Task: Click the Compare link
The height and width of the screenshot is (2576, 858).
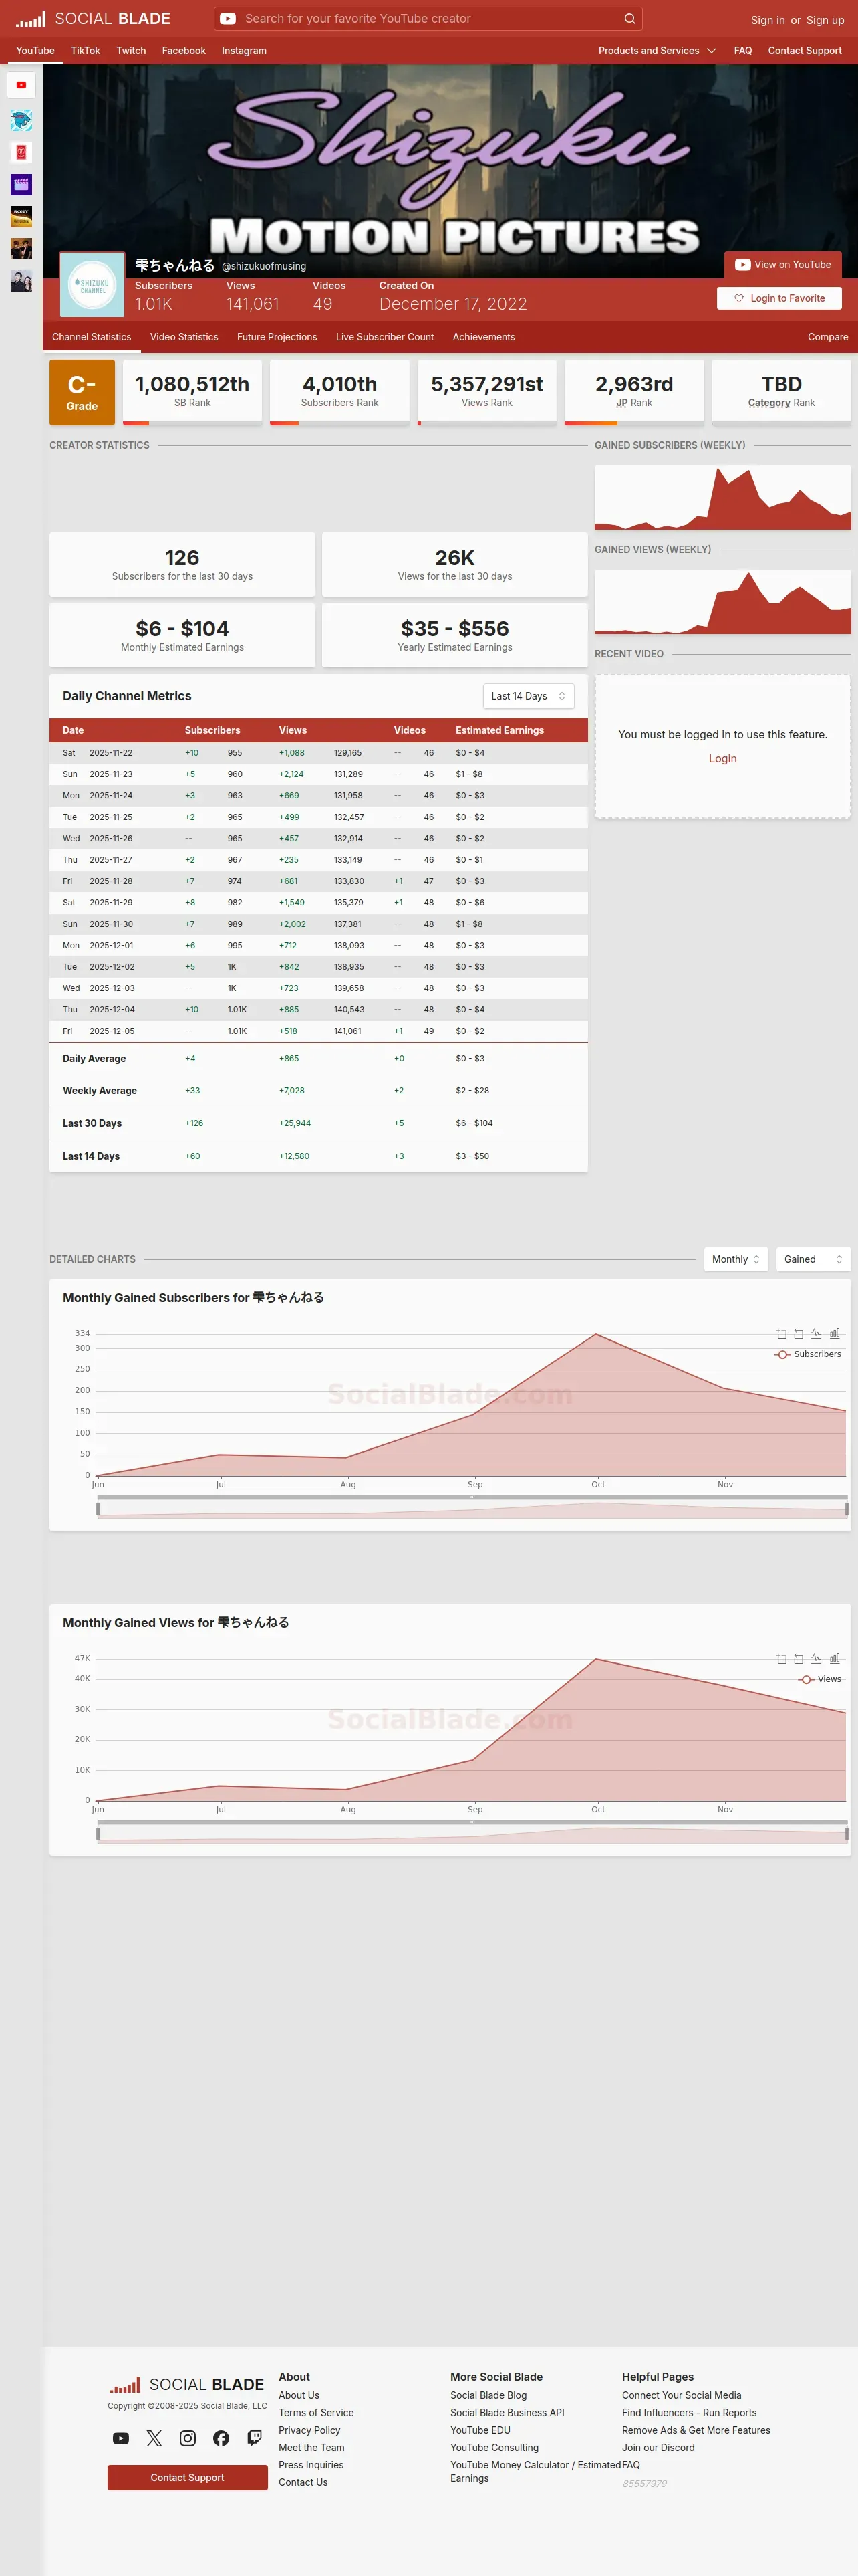Action: pyautogui.click(x=828, y=337)
